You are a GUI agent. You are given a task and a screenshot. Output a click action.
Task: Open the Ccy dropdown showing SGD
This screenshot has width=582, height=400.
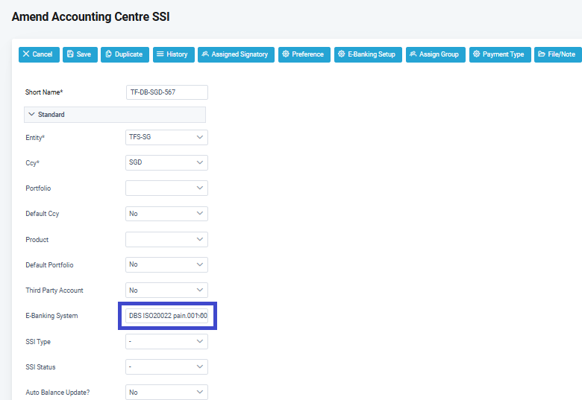[x=167, y=162]
